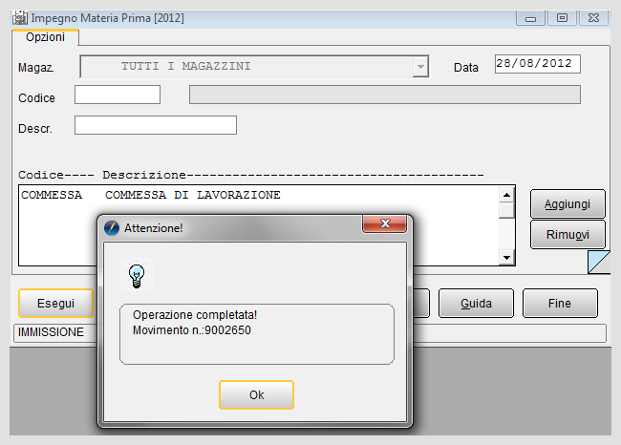Click the Data field showing 28/08/2012
The image size is (621, 445).
(x=538, y=64)
